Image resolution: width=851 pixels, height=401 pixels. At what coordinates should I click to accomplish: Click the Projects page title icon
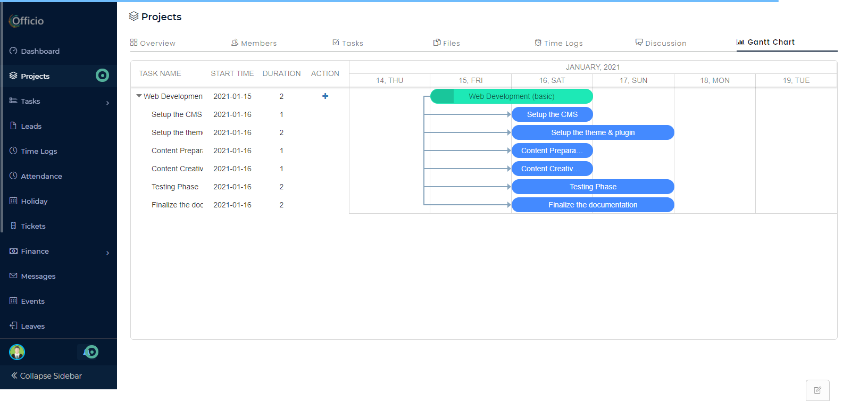click(x=134, y=16)
